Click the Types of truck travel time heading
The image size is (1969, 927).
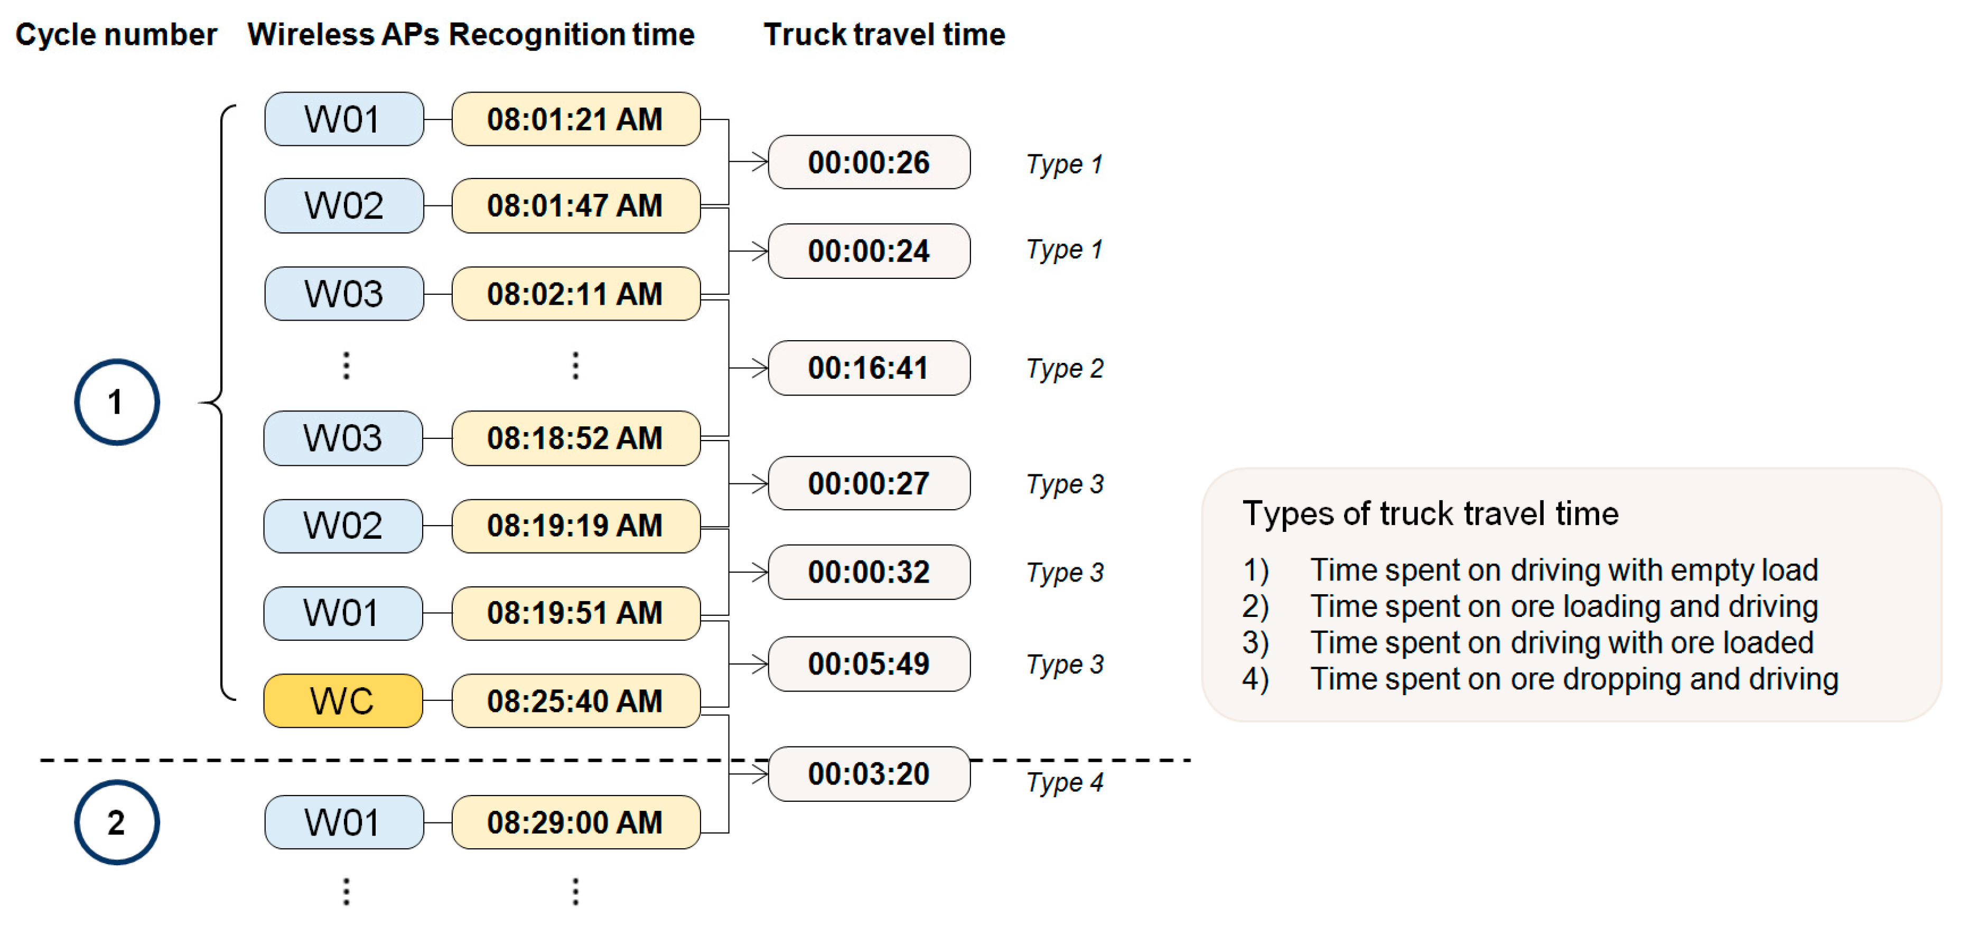click(x=1430, y=513)
